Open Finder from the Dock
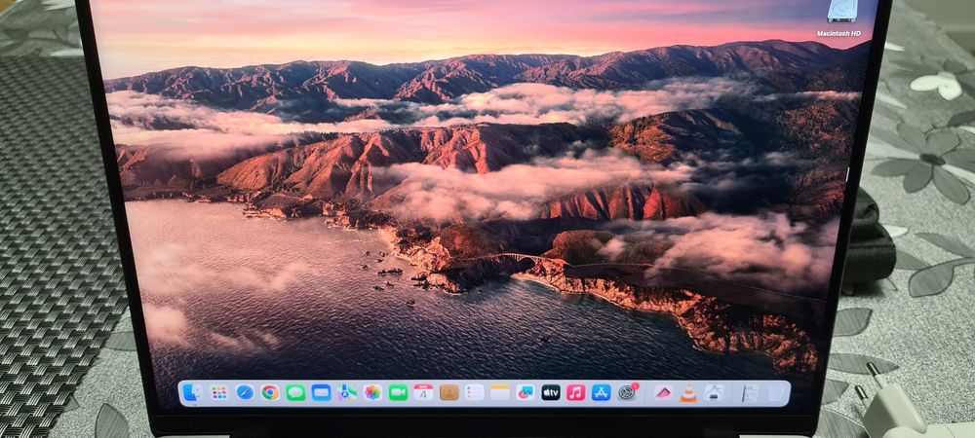Screen dimensions: 975x438 pyautogui.click(x=193, y=392)
